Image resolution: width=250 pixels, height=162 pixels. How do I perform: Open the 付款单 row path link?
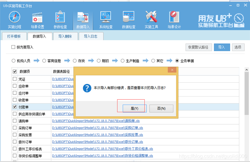pos(63,107)
